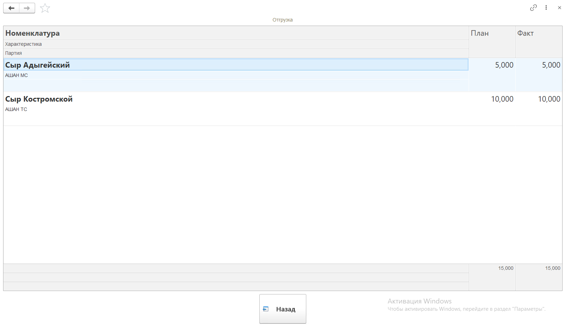Click the План column header
The image size is (566, 326).
click(x=480, y=33)
